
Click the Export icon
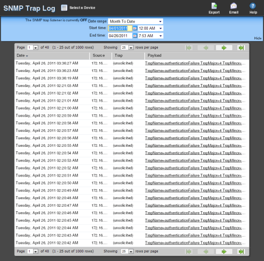click(214, 6)
